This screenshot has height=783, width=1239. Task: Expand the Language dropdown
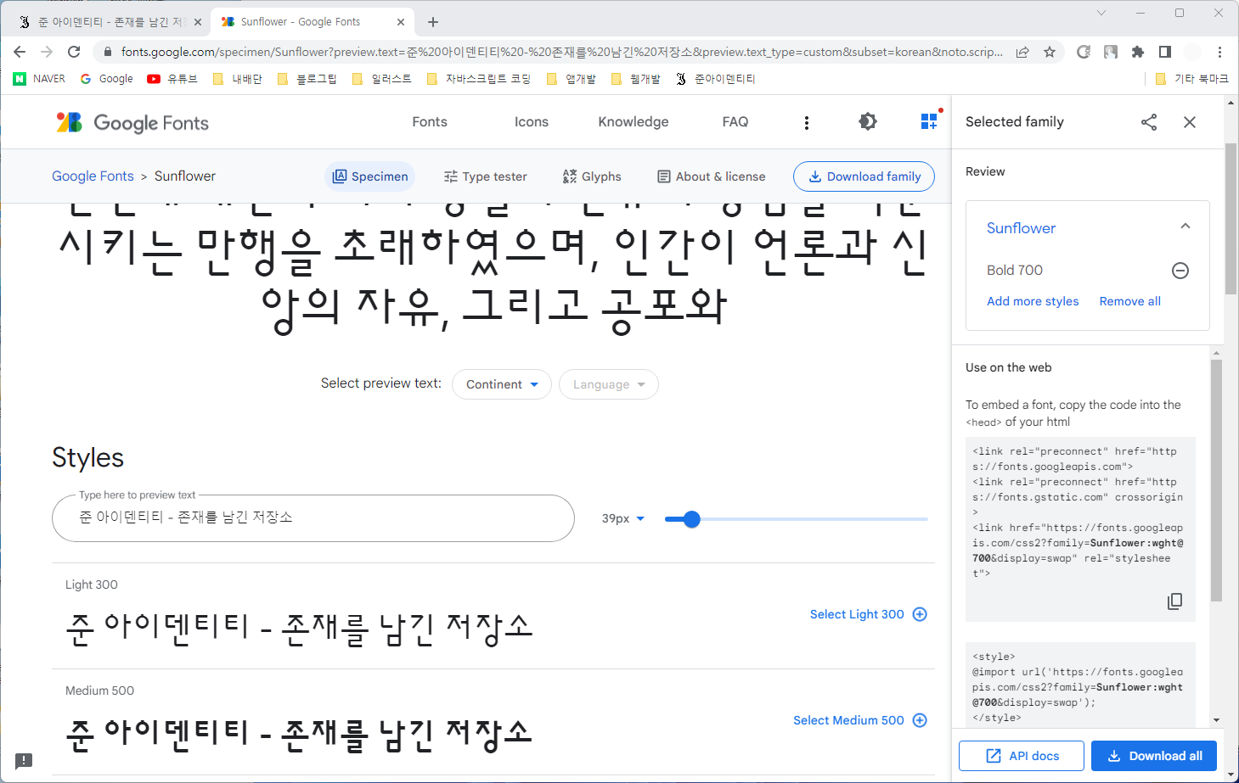click(x=609, y=384)
